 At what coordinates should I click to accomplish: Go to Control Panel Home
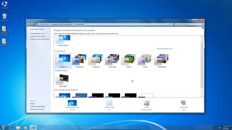37,29
